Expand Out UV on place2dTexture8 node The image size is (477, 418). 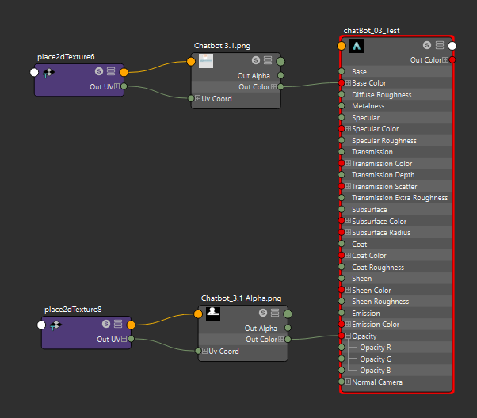[x=124, y=339]
